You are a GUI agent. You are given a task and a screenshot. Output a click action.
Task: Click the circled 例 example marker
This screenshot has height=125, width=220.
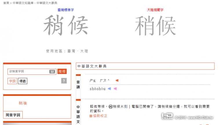click(111, 106)
